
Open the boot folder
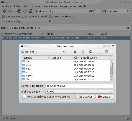point(29,65)
